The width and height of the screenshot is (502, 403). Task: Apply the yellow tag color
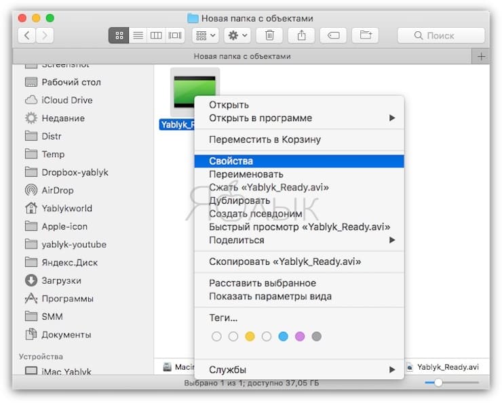(x=250, y=337)
